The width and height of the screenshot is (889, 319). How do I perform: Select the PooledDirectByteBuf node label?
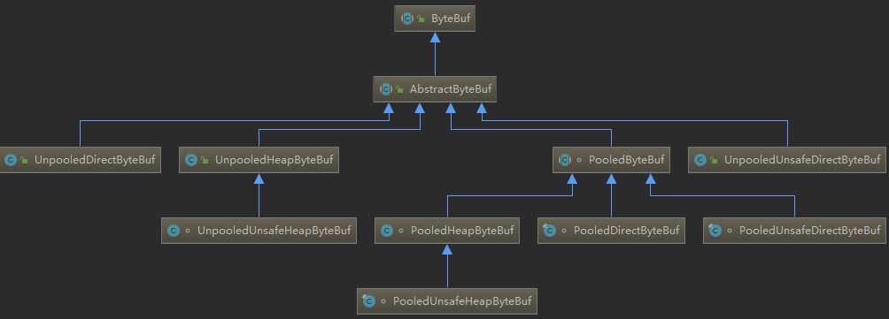[626, 231]
